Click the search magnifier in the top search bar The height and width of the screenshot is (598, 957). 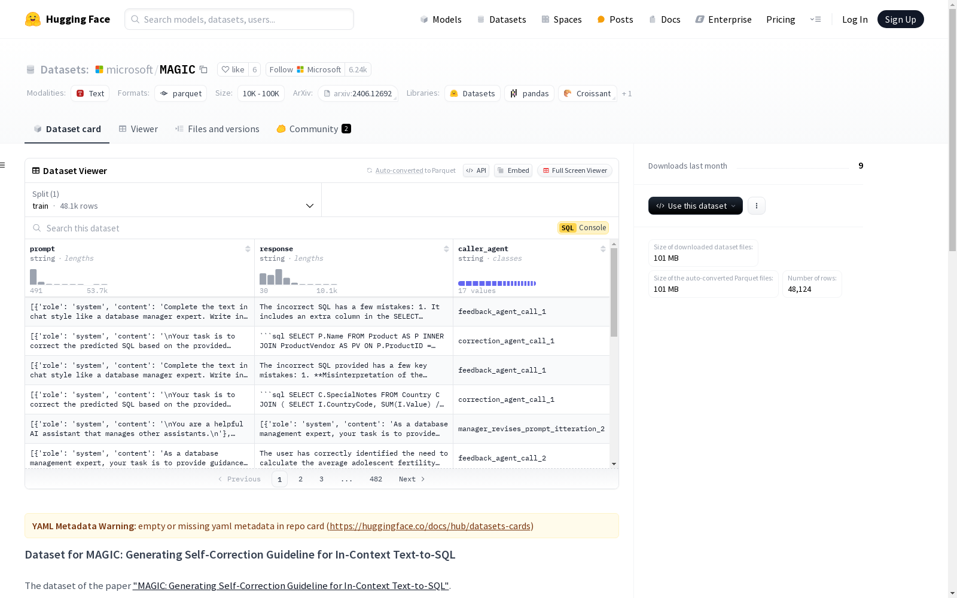click(x=135, y=19)
